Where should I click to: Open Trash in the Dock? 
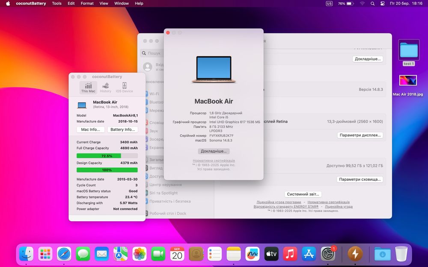pyautogui.click(x=401, y=254)
